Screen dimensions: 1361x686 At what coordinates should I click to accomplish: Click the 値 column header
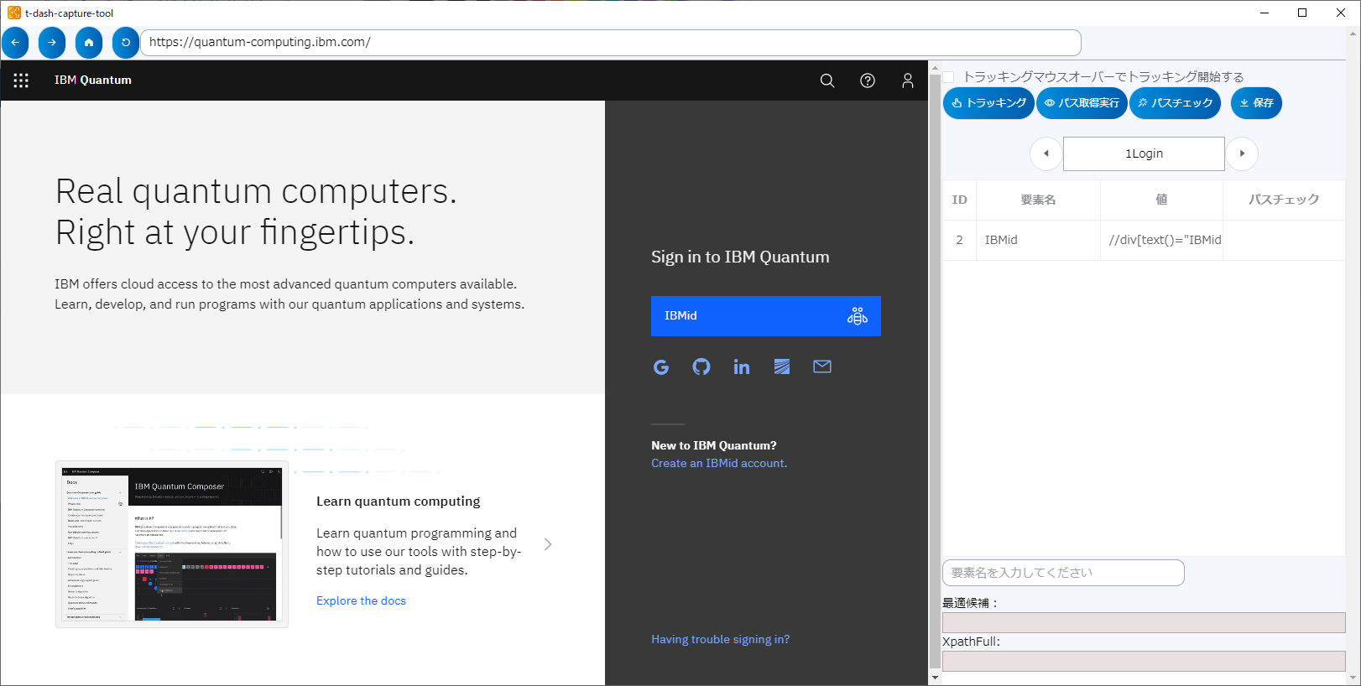pos(1161,200)
